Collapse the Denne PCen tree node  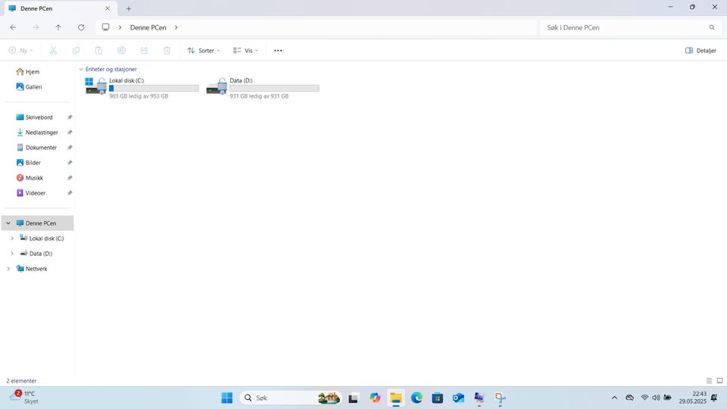pos(8,223)
